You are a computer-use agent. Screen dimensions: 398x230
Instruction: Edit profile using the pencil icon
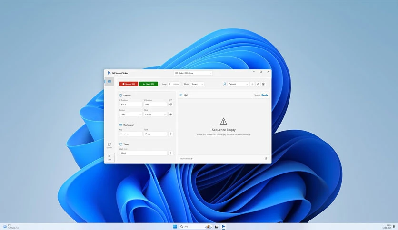[258, 84]
